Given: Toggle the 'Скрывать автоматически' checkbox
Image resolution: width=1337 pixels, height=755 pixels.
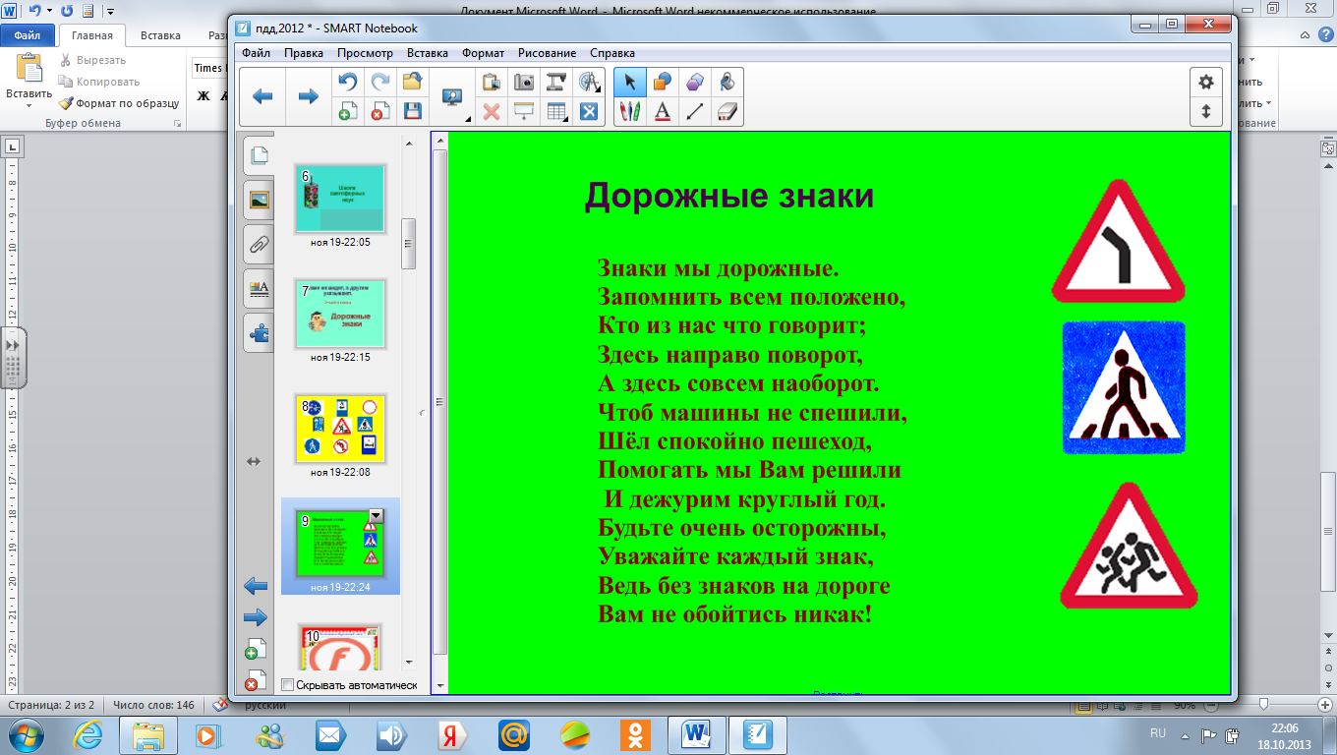Looking at the screenshot, I should click(287, 684).
